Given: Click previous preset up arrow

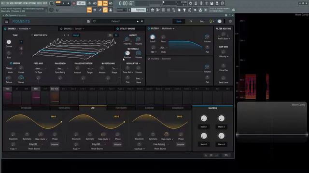Looking at the screenshot, I should click(138, 21).
